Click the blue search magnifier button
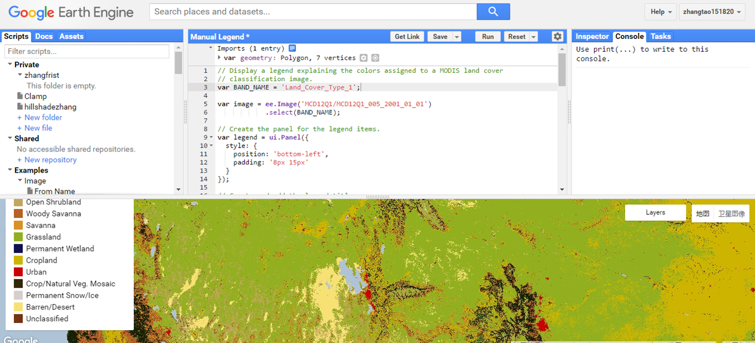The width and height of the screenshot is (755, 343). tap(493, 12)
